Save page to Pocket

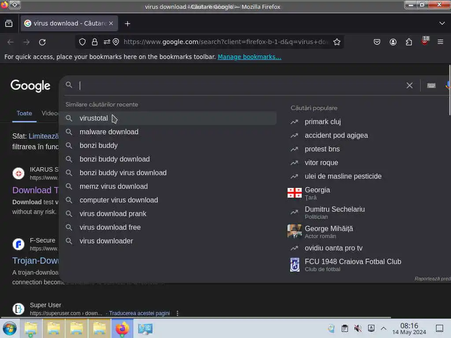(x=377, y=42)
